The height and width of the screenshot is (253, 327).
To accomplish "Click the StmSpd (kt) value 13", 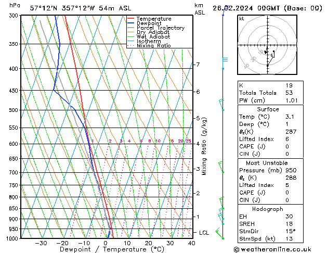I will click(x=289, y=238).
